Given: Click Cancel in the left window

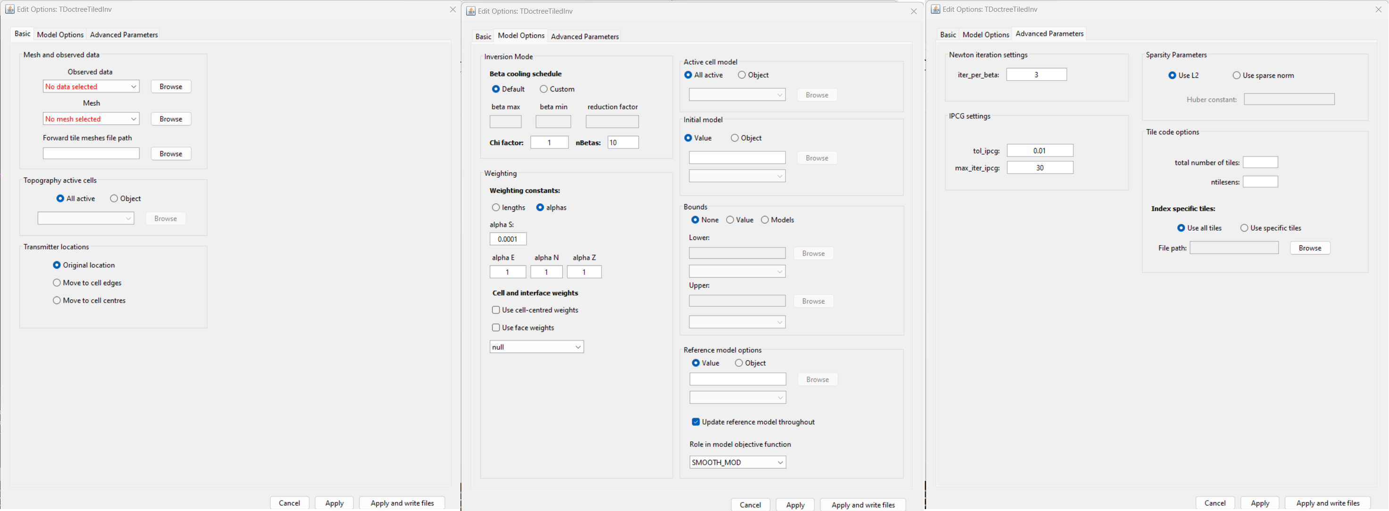Looking at the screenshot, I should click(290, 503).
